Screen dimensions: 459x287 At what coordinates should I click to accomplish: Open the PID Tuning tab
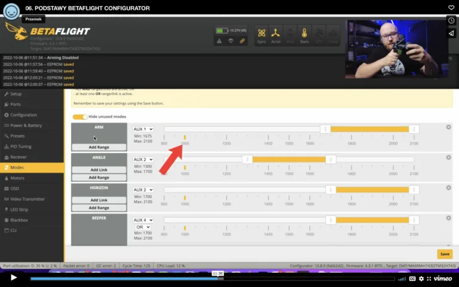(x=32, y=146)
